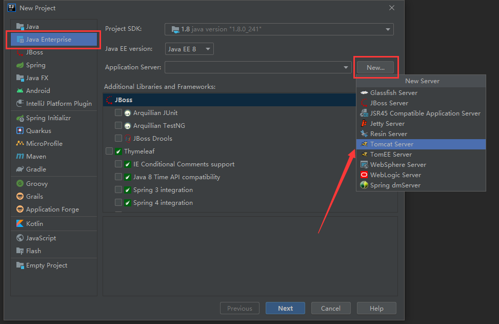
Task: Check IE Conditional Comments support checkbox
Action: click(x=118, y=164)
